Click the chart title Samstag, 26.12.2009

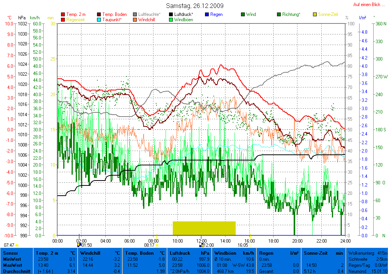(x=195, y=6)
